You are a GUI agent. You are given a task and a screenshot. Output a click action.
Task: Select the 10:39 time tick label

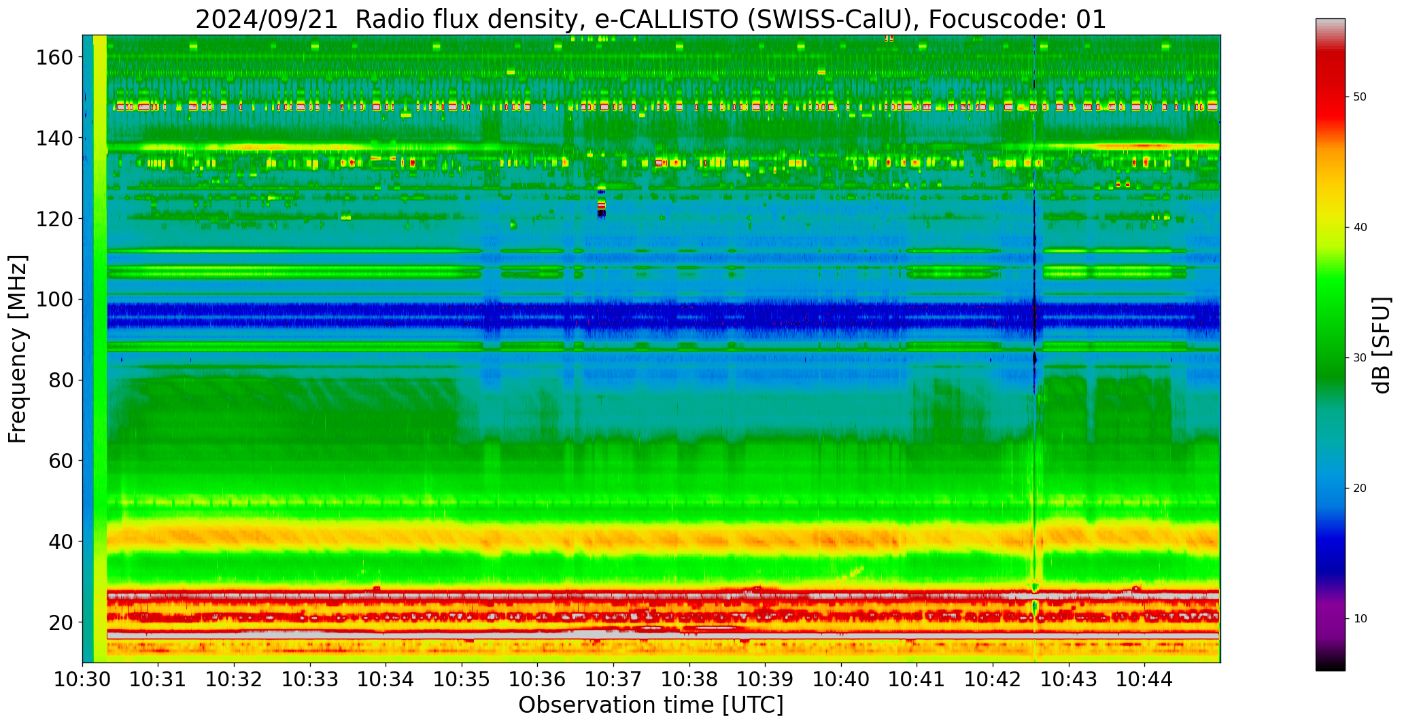click(x=766, y=679)
